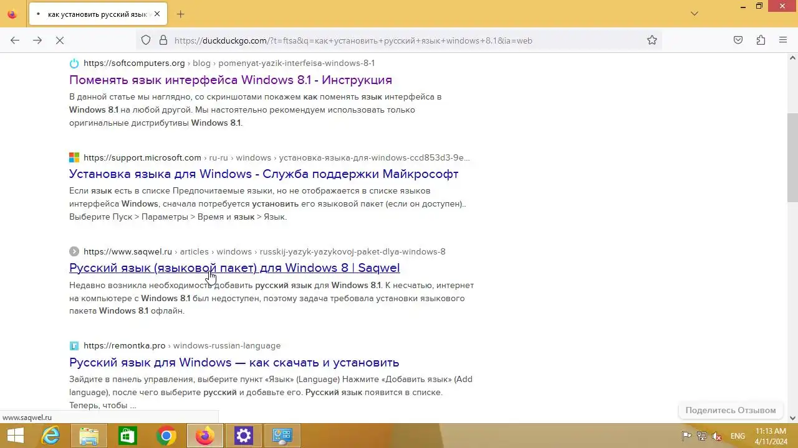
Task: Click the Поделитесь Отзывом feedback button
Action: [730, 410]
